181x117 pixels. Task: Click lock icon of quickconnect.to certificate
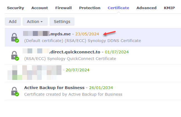pyautogui.click(x=15, y=56)
